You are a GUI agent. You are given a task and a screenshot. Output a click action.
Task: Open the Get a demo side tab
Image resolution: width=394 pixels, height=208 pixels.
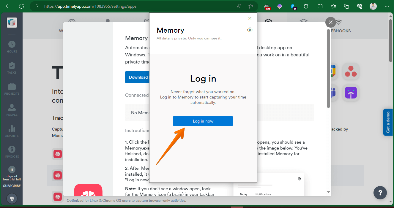pyautogui.click(x=388, y=122)
